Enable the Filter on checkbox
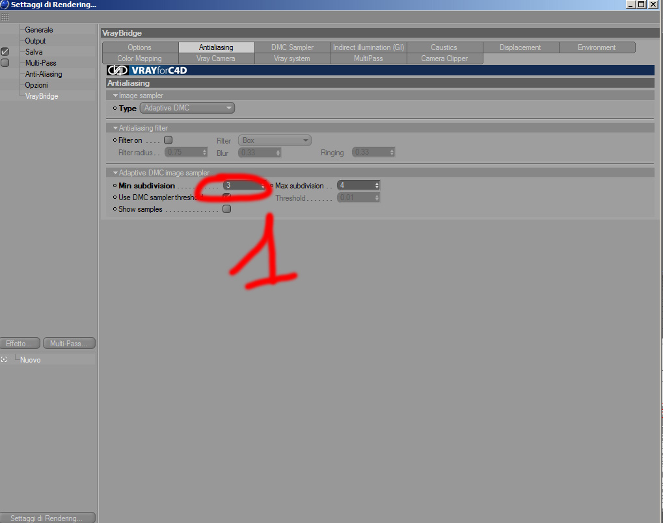This screenshot has height=523, width=663. [169, 140]
